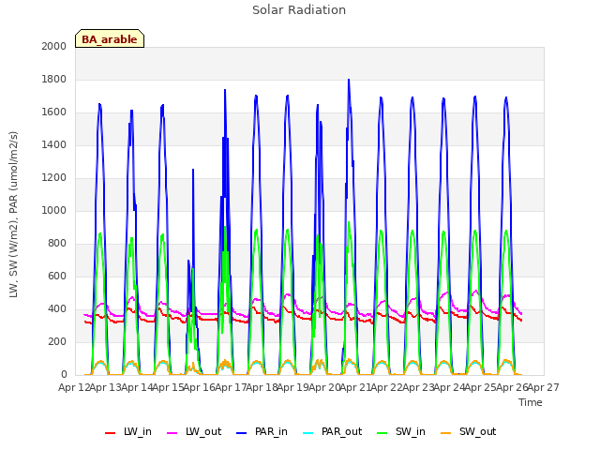This screenshot has height=450, width=600.
Task: Click the PAR_in blue legend swatch
Action: [242, 433]
